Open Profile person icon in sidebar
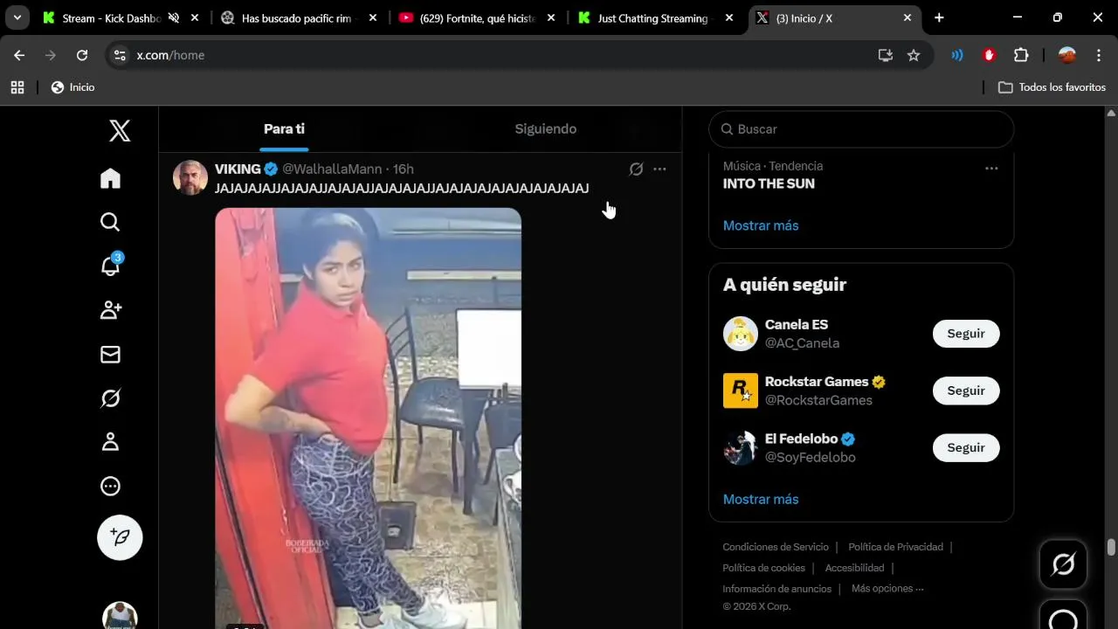 coord(110,442)
